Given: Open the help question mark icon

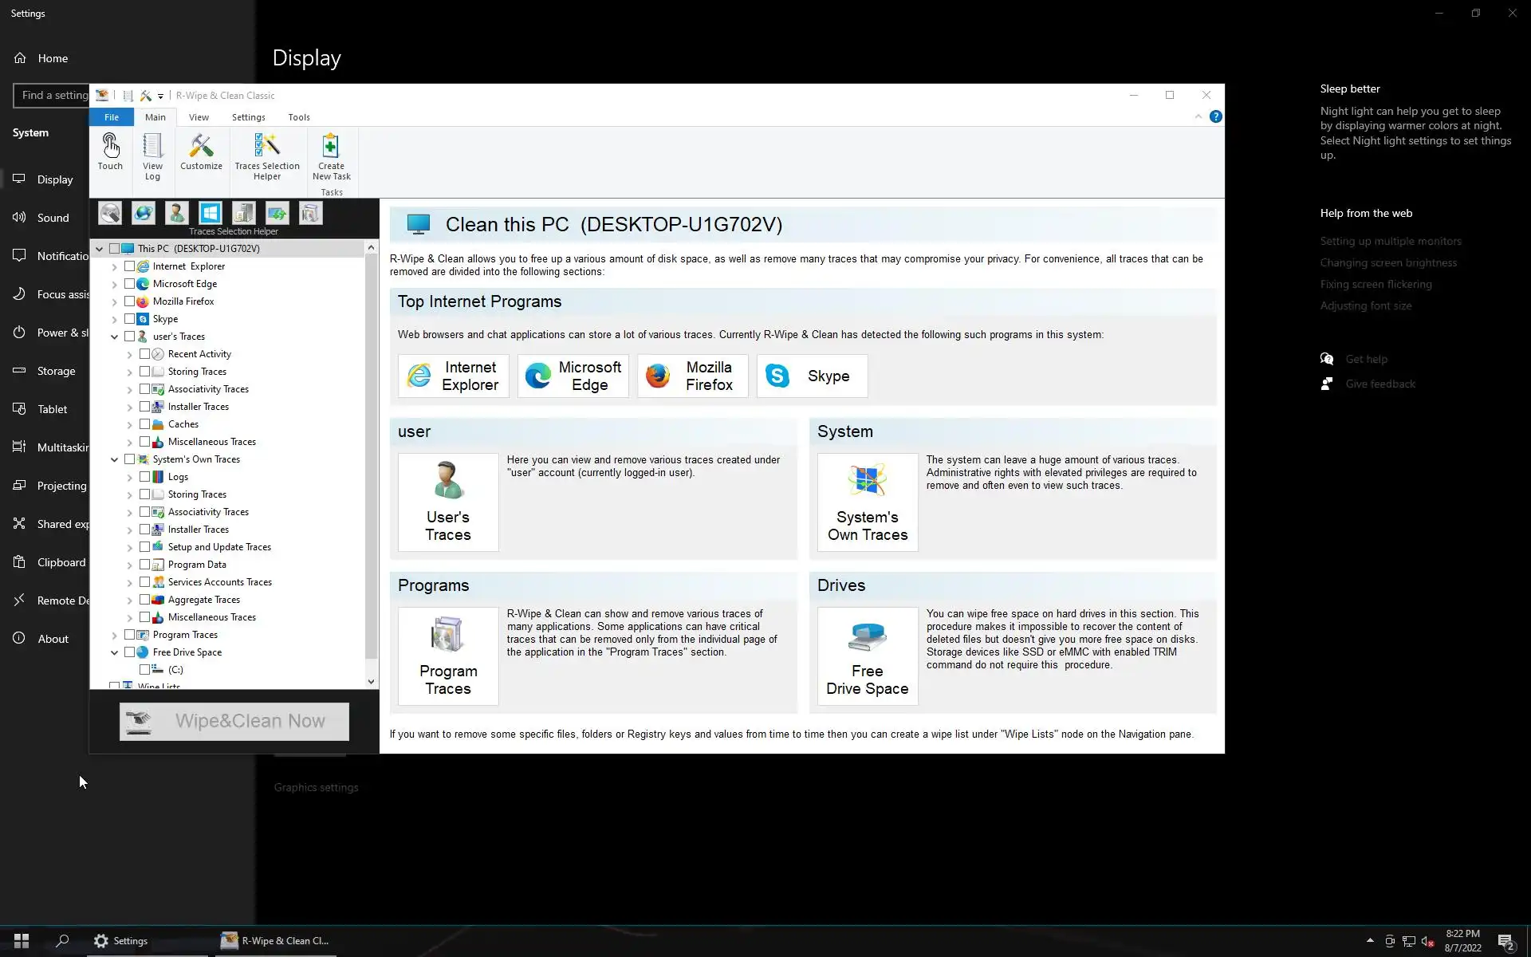Looking at the screenshot, I should 1215,116.
